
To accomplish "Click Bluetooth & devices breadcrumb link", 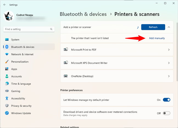I will tap(83, 14).
